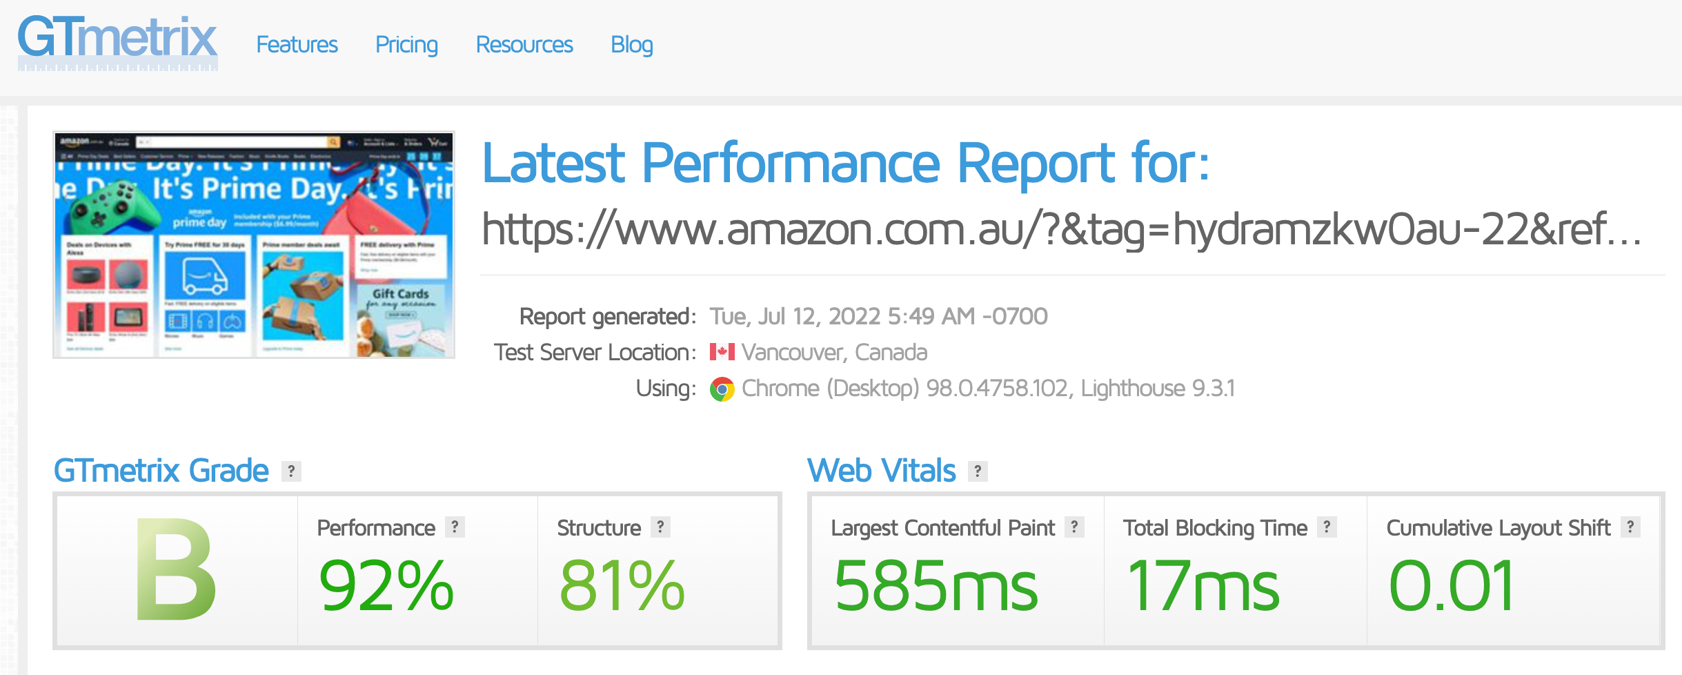Click the B grade letter
The image size is (1682, 675).
(177, 570)
